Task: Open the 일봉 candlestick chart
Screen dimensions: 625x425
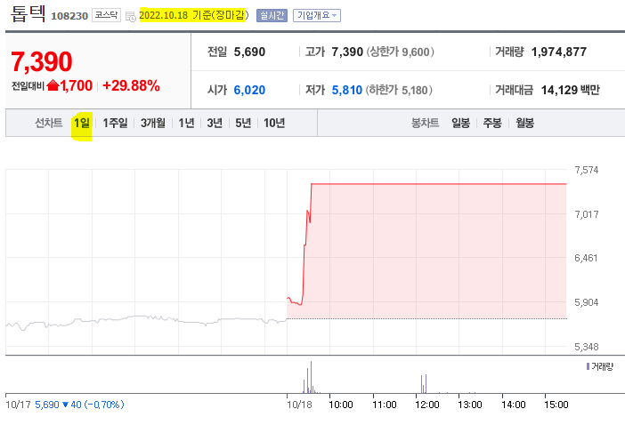Action: point(461,123)
